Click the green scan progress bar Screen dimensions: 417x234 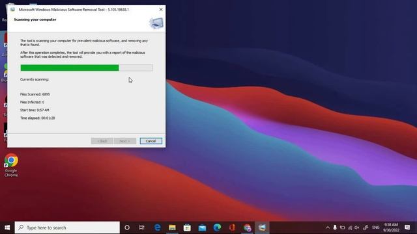(87, 68)
